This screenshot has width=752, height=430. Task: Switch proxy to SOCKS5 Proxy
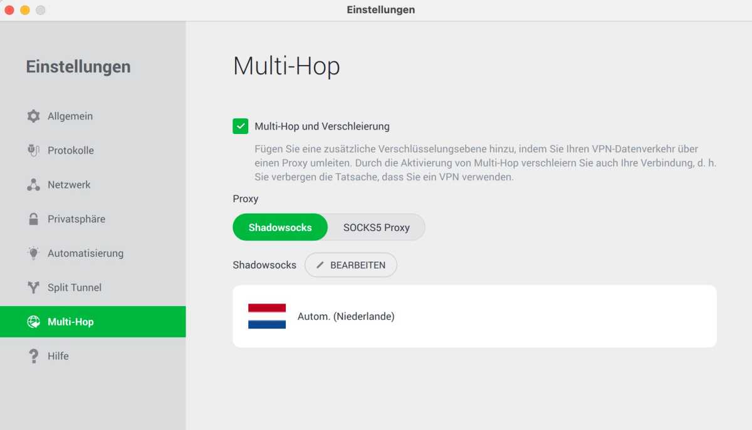[376, 227]
